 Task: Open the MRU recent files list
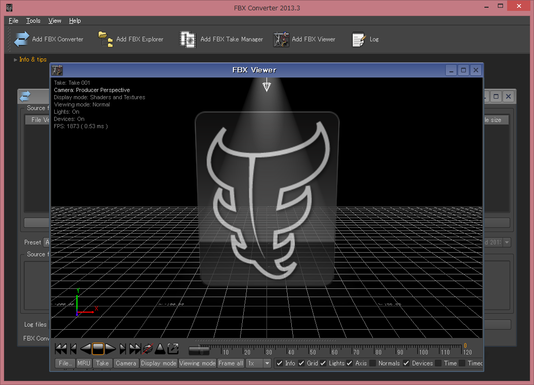[x=84, y=363]
